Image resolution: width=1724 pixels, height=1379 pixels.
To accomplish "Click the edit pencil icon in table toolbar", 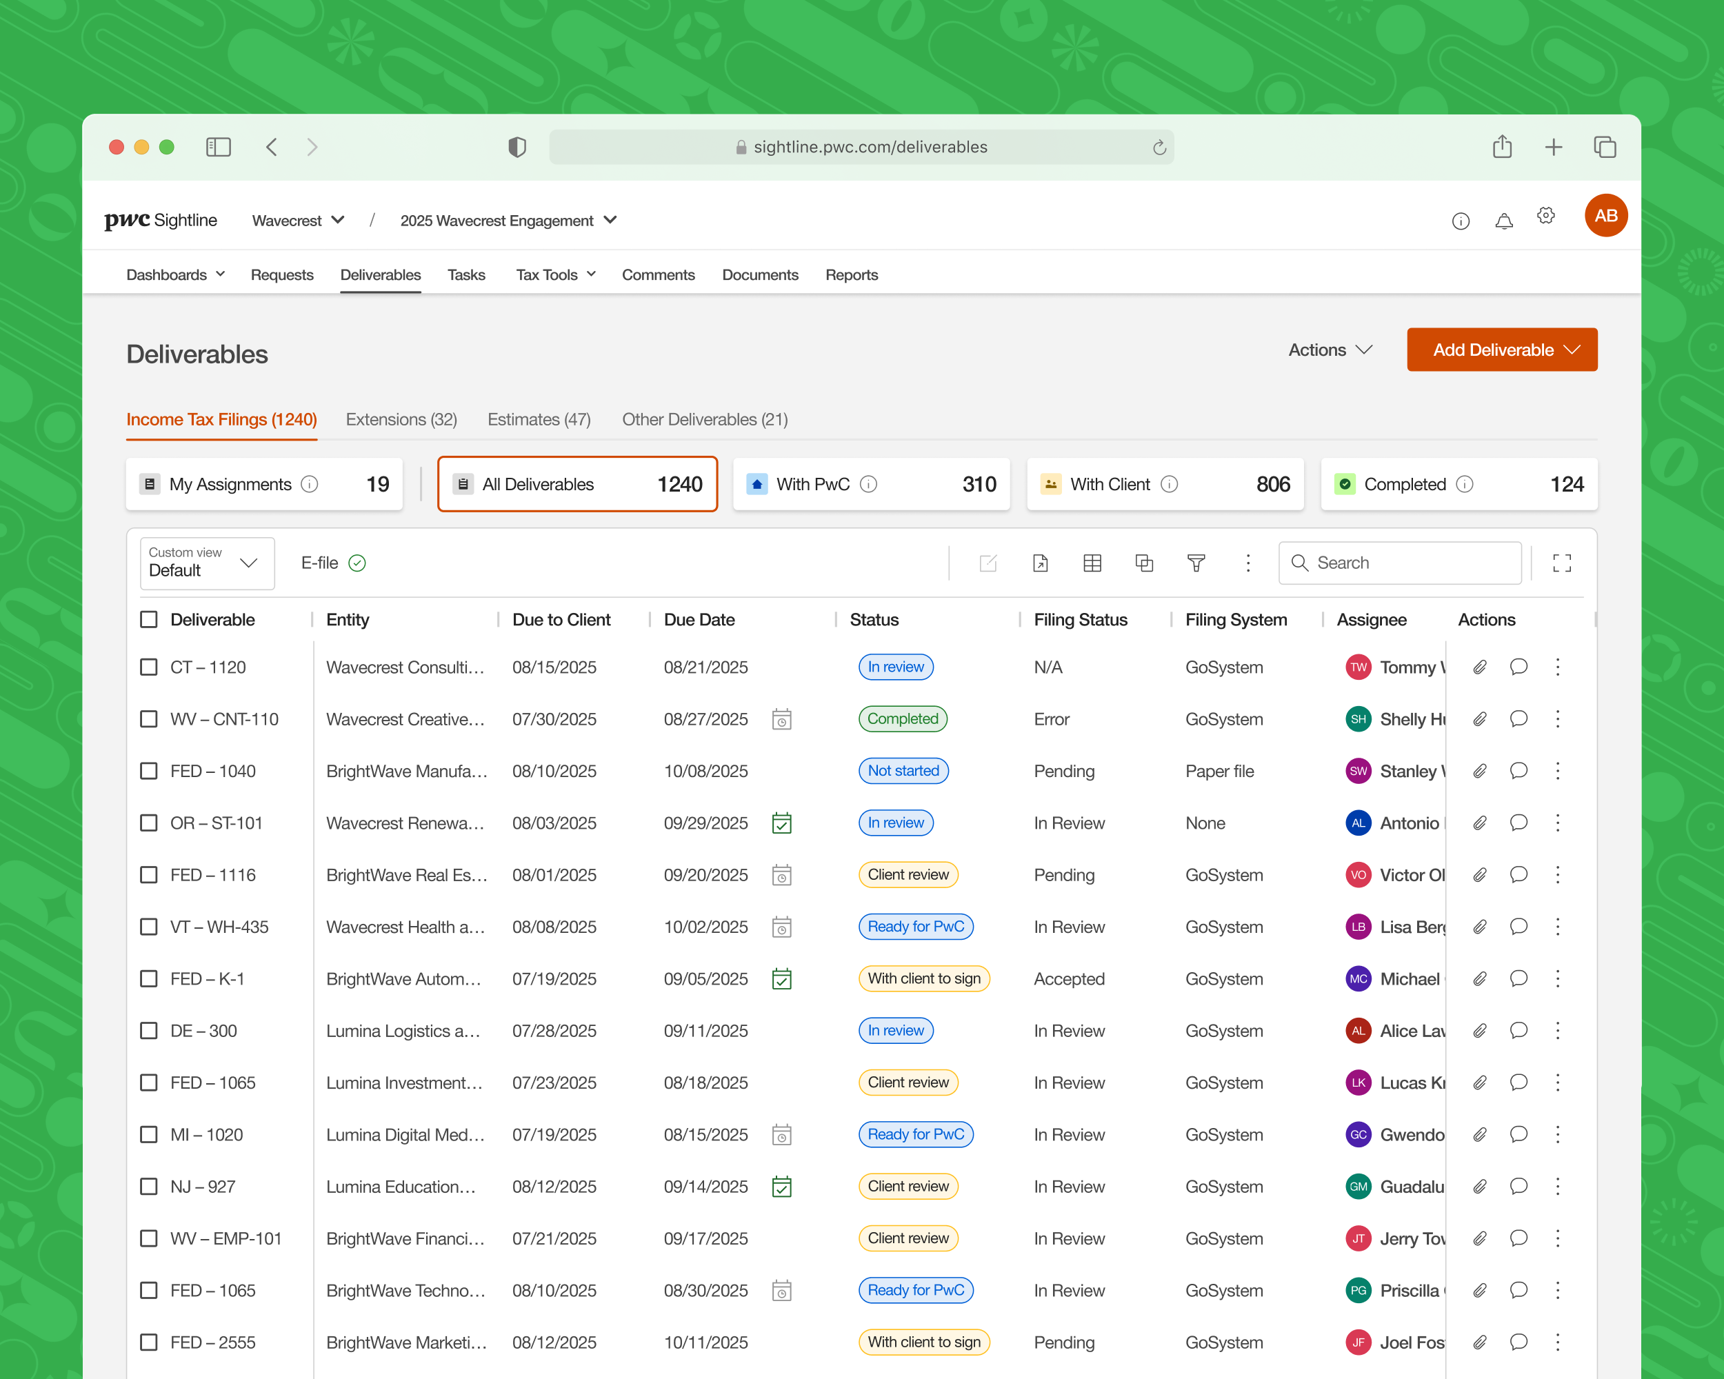I will click(988, 563).
